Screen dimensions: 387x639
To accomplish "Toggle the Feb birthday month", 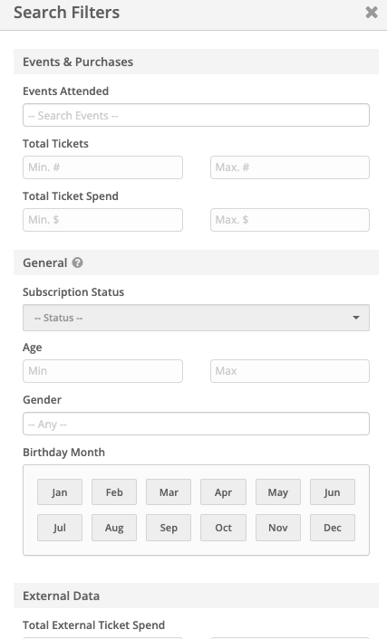I will click(x=114, y=492).
